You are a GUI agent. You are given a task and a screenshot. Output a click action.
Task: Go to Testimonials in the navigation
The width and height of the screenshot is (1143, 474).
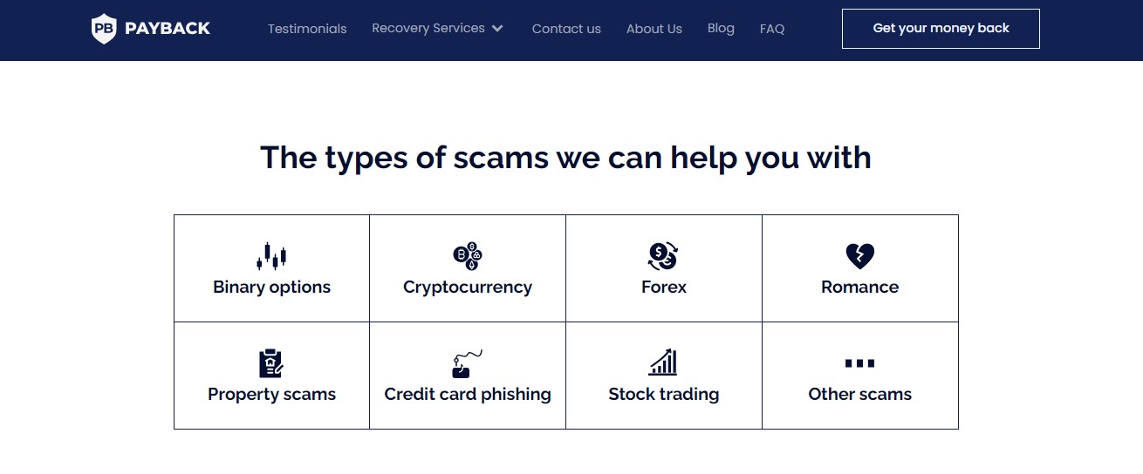[x=307, y=29]
